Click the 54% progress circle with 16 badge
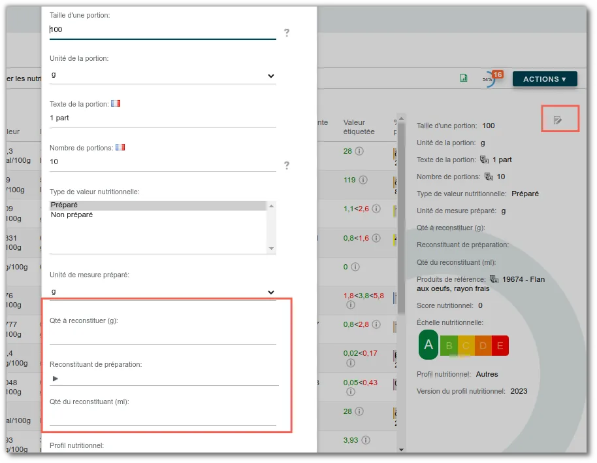Screen dimensions: 597x463 point(491,78)
